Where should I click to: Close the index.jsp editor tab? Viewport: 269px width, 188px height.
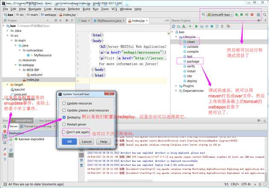(147, 21)
